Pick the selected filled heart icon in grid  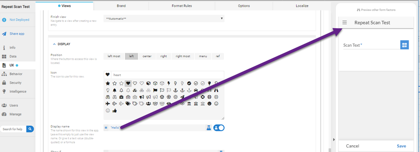pyautogui.click(x=128, y=83)
